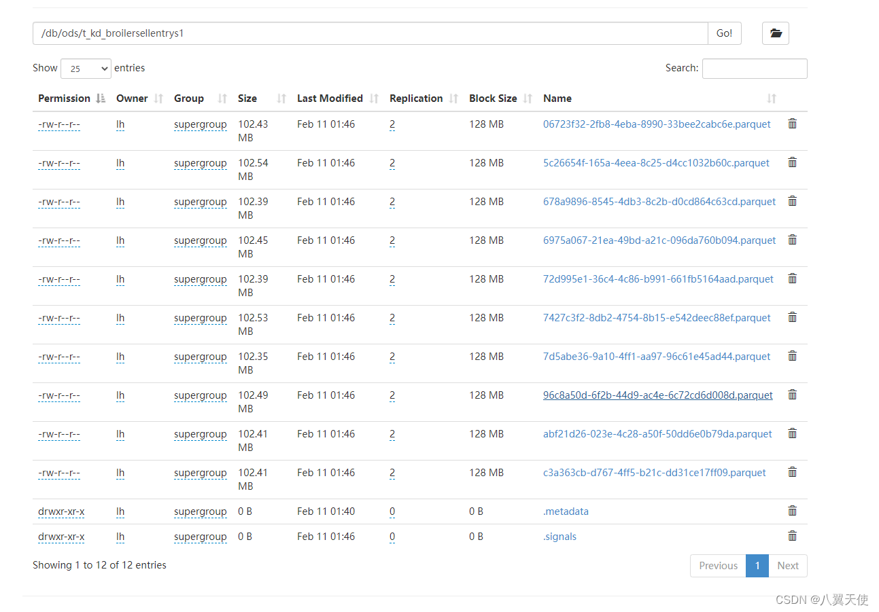Edit permission of the 06723f32 parquet row
Image resolution: width=879 pixels, height=612 pixels.
pos(59,124)
